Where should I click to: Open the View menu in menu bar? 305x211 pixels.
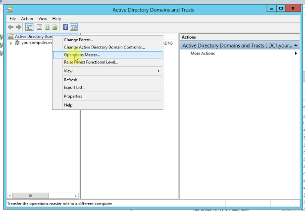click(x=43, y=19)
